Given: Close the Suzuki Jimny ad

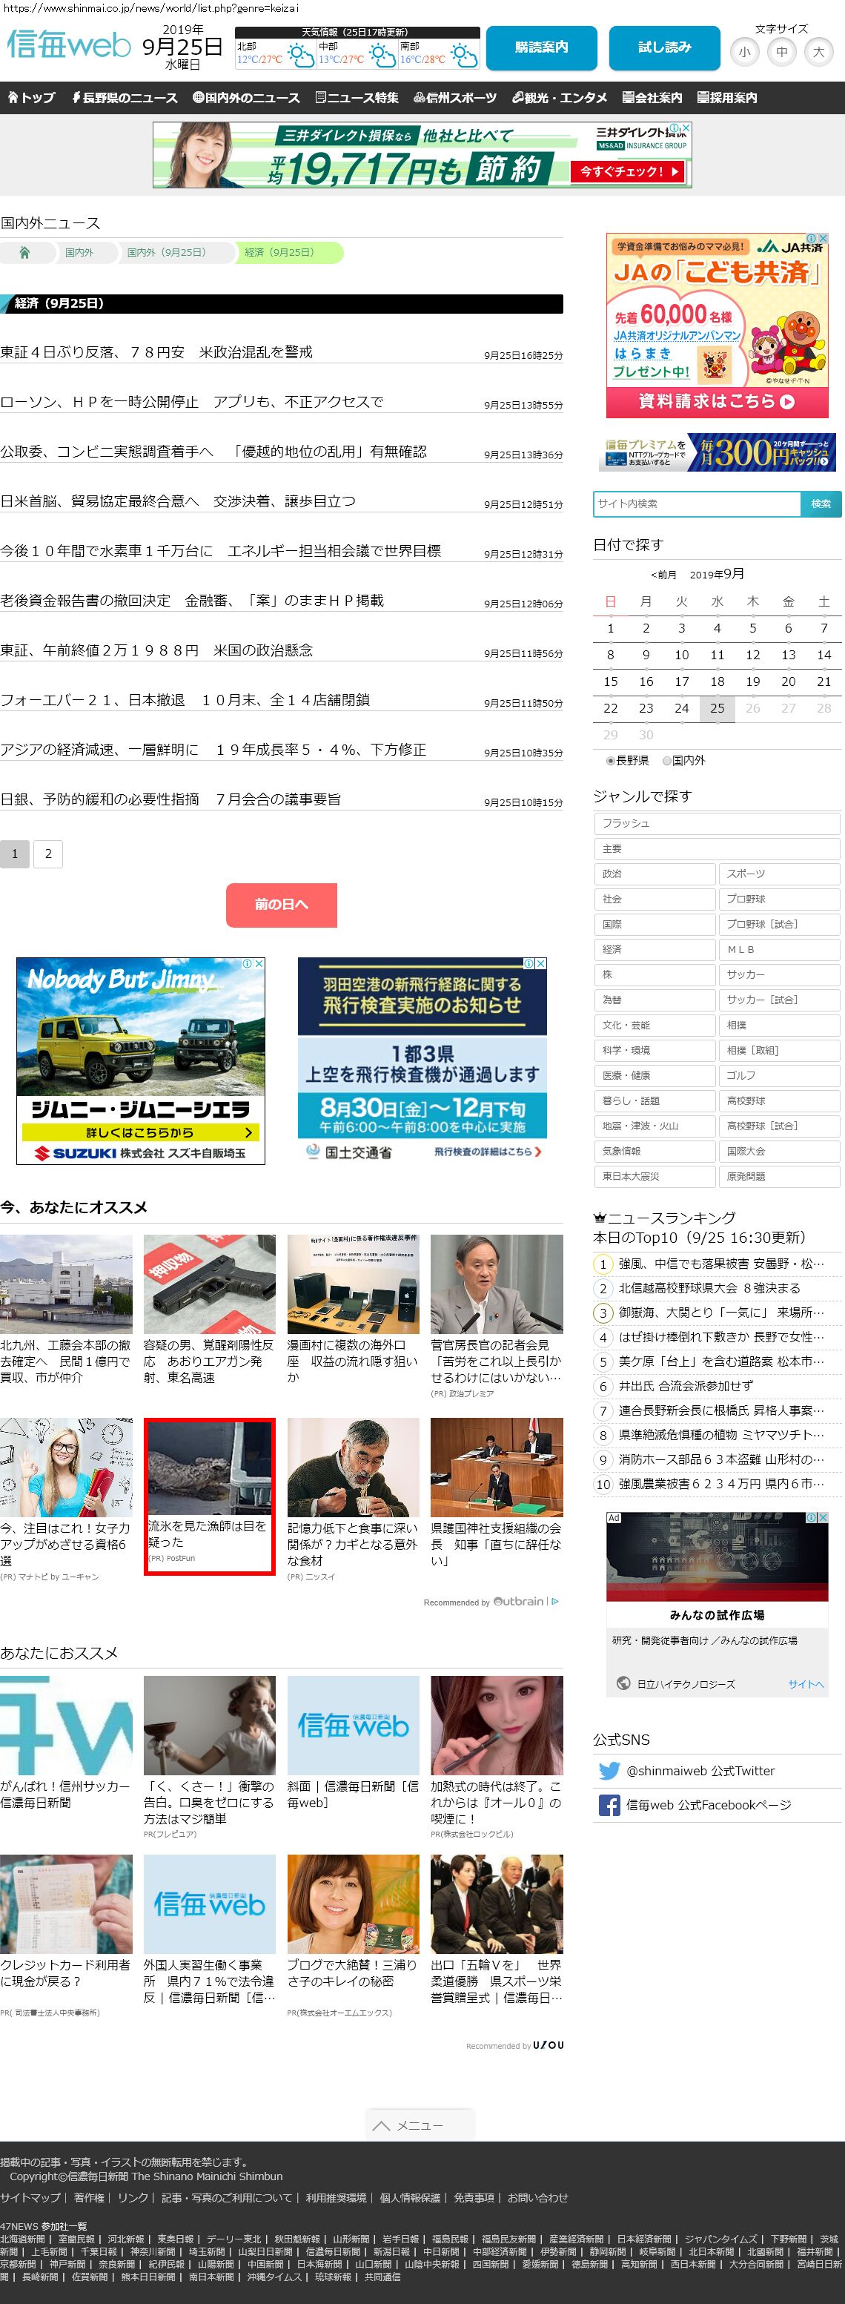Looking at the screenshot, I should (259, 964).
